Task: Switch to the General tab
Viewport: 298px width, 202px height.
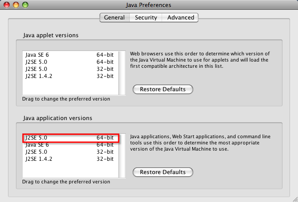Action: 115,18
